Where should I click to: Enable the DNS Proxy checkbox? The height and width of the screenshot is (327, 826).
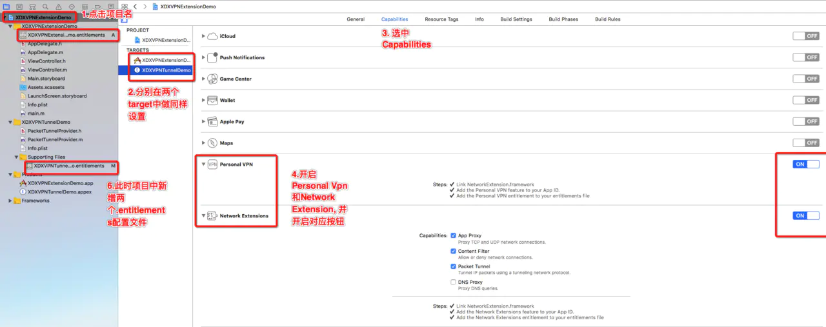[454, 282]
